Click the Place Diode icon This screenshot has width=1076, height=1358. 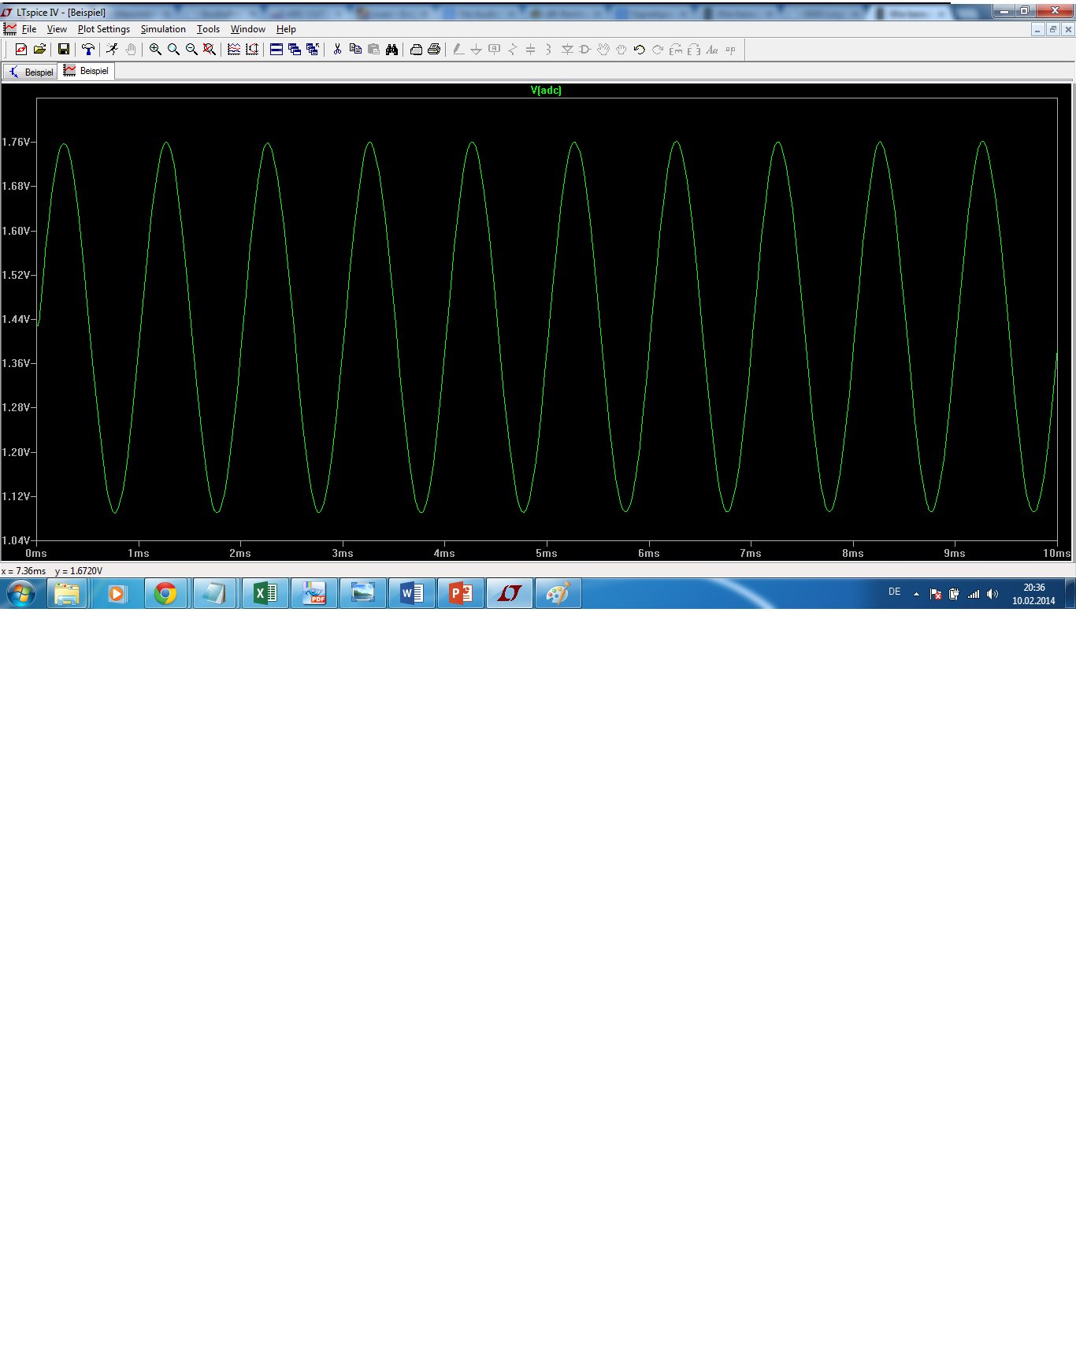pos(567,49)
